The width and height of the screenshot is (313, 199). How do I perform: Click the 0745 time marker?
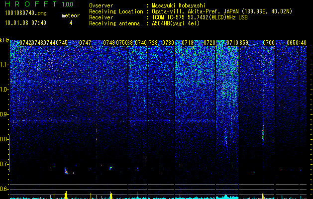pos(62,43)
